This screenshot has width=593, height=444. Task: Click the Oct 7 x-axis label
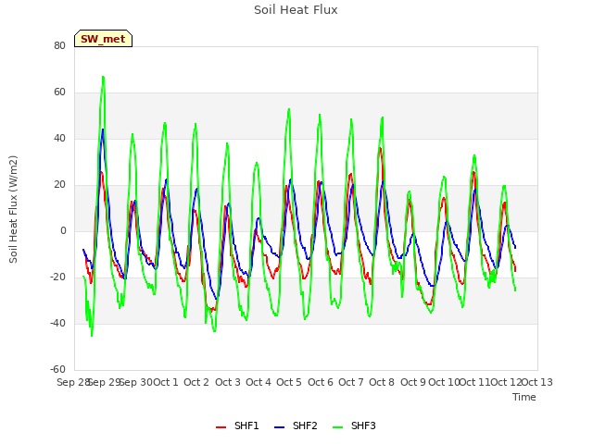351,382
